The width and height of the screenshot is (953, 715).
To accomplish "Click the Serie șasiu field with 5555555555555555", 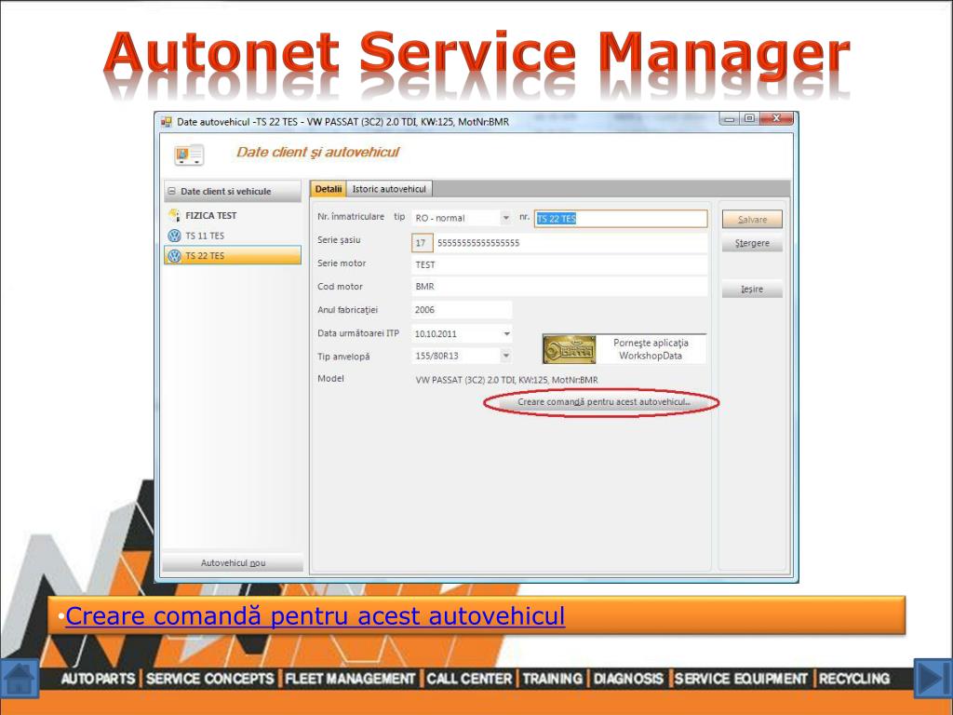I will [570, 243].
